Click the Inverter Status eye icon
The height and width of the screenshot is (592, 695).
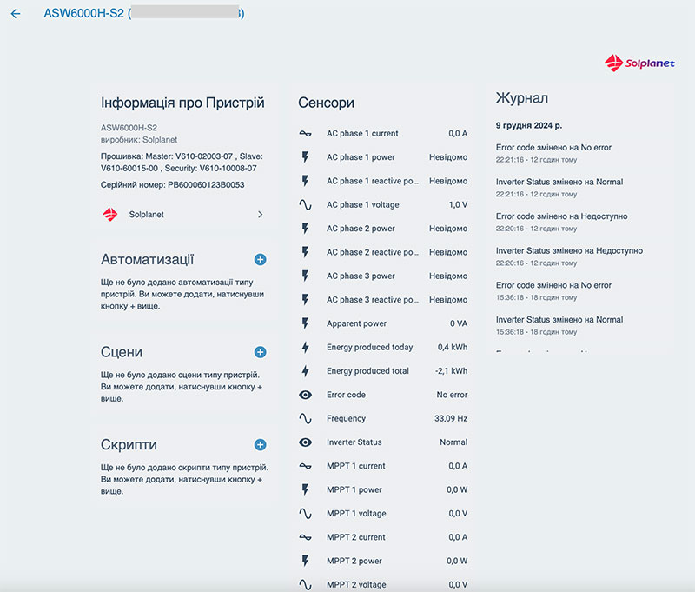pyautogui.click(x=306, y=442)
